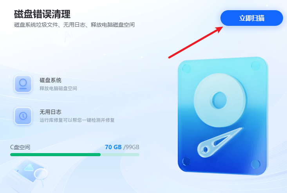
Task: Click the subtitle about 磁盘系统垃圾文件
Action: 74,25
